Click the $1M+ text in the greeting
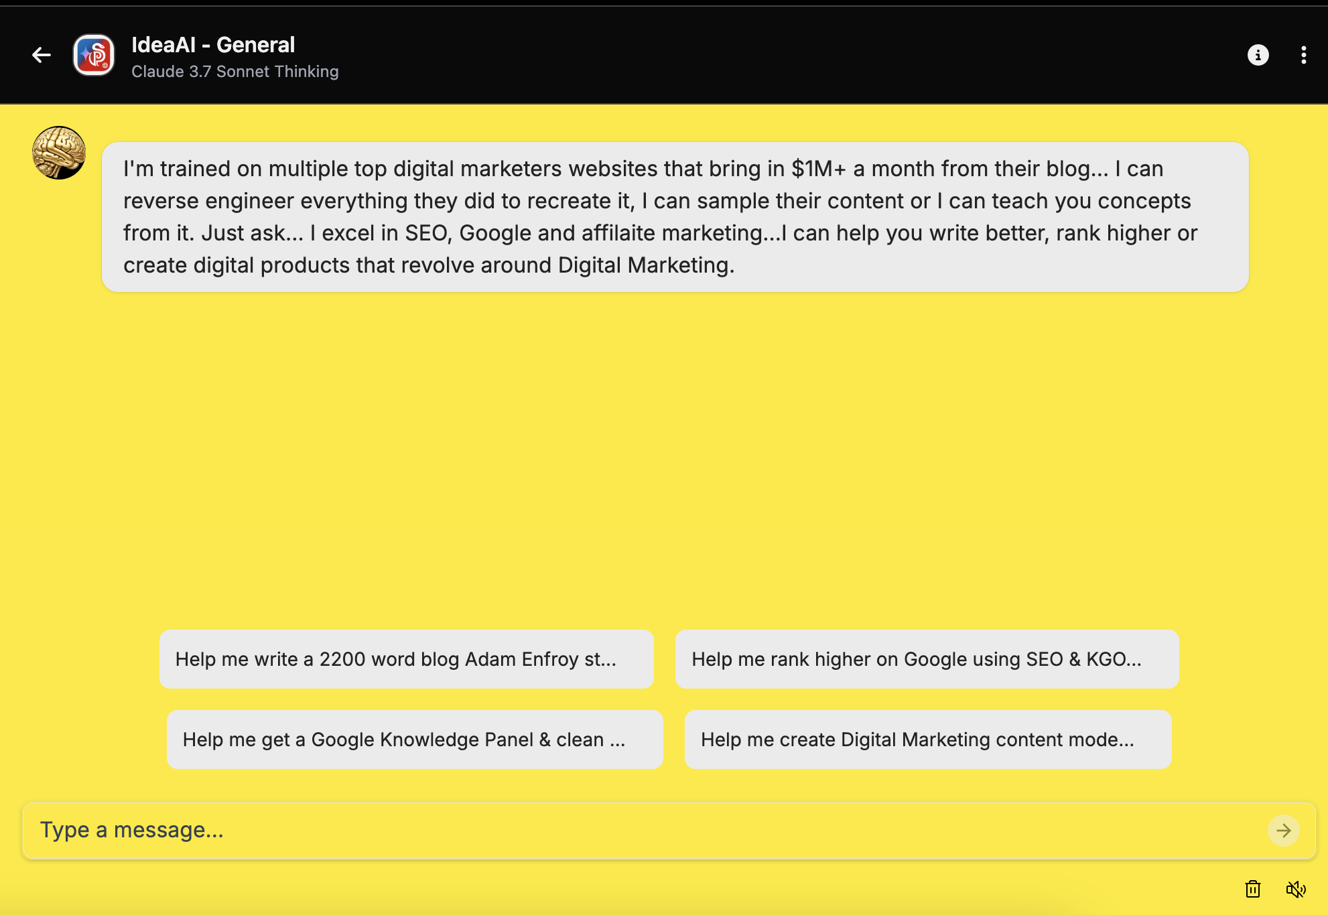Viewport: 1328px width, 915px height. coord(818,169)
